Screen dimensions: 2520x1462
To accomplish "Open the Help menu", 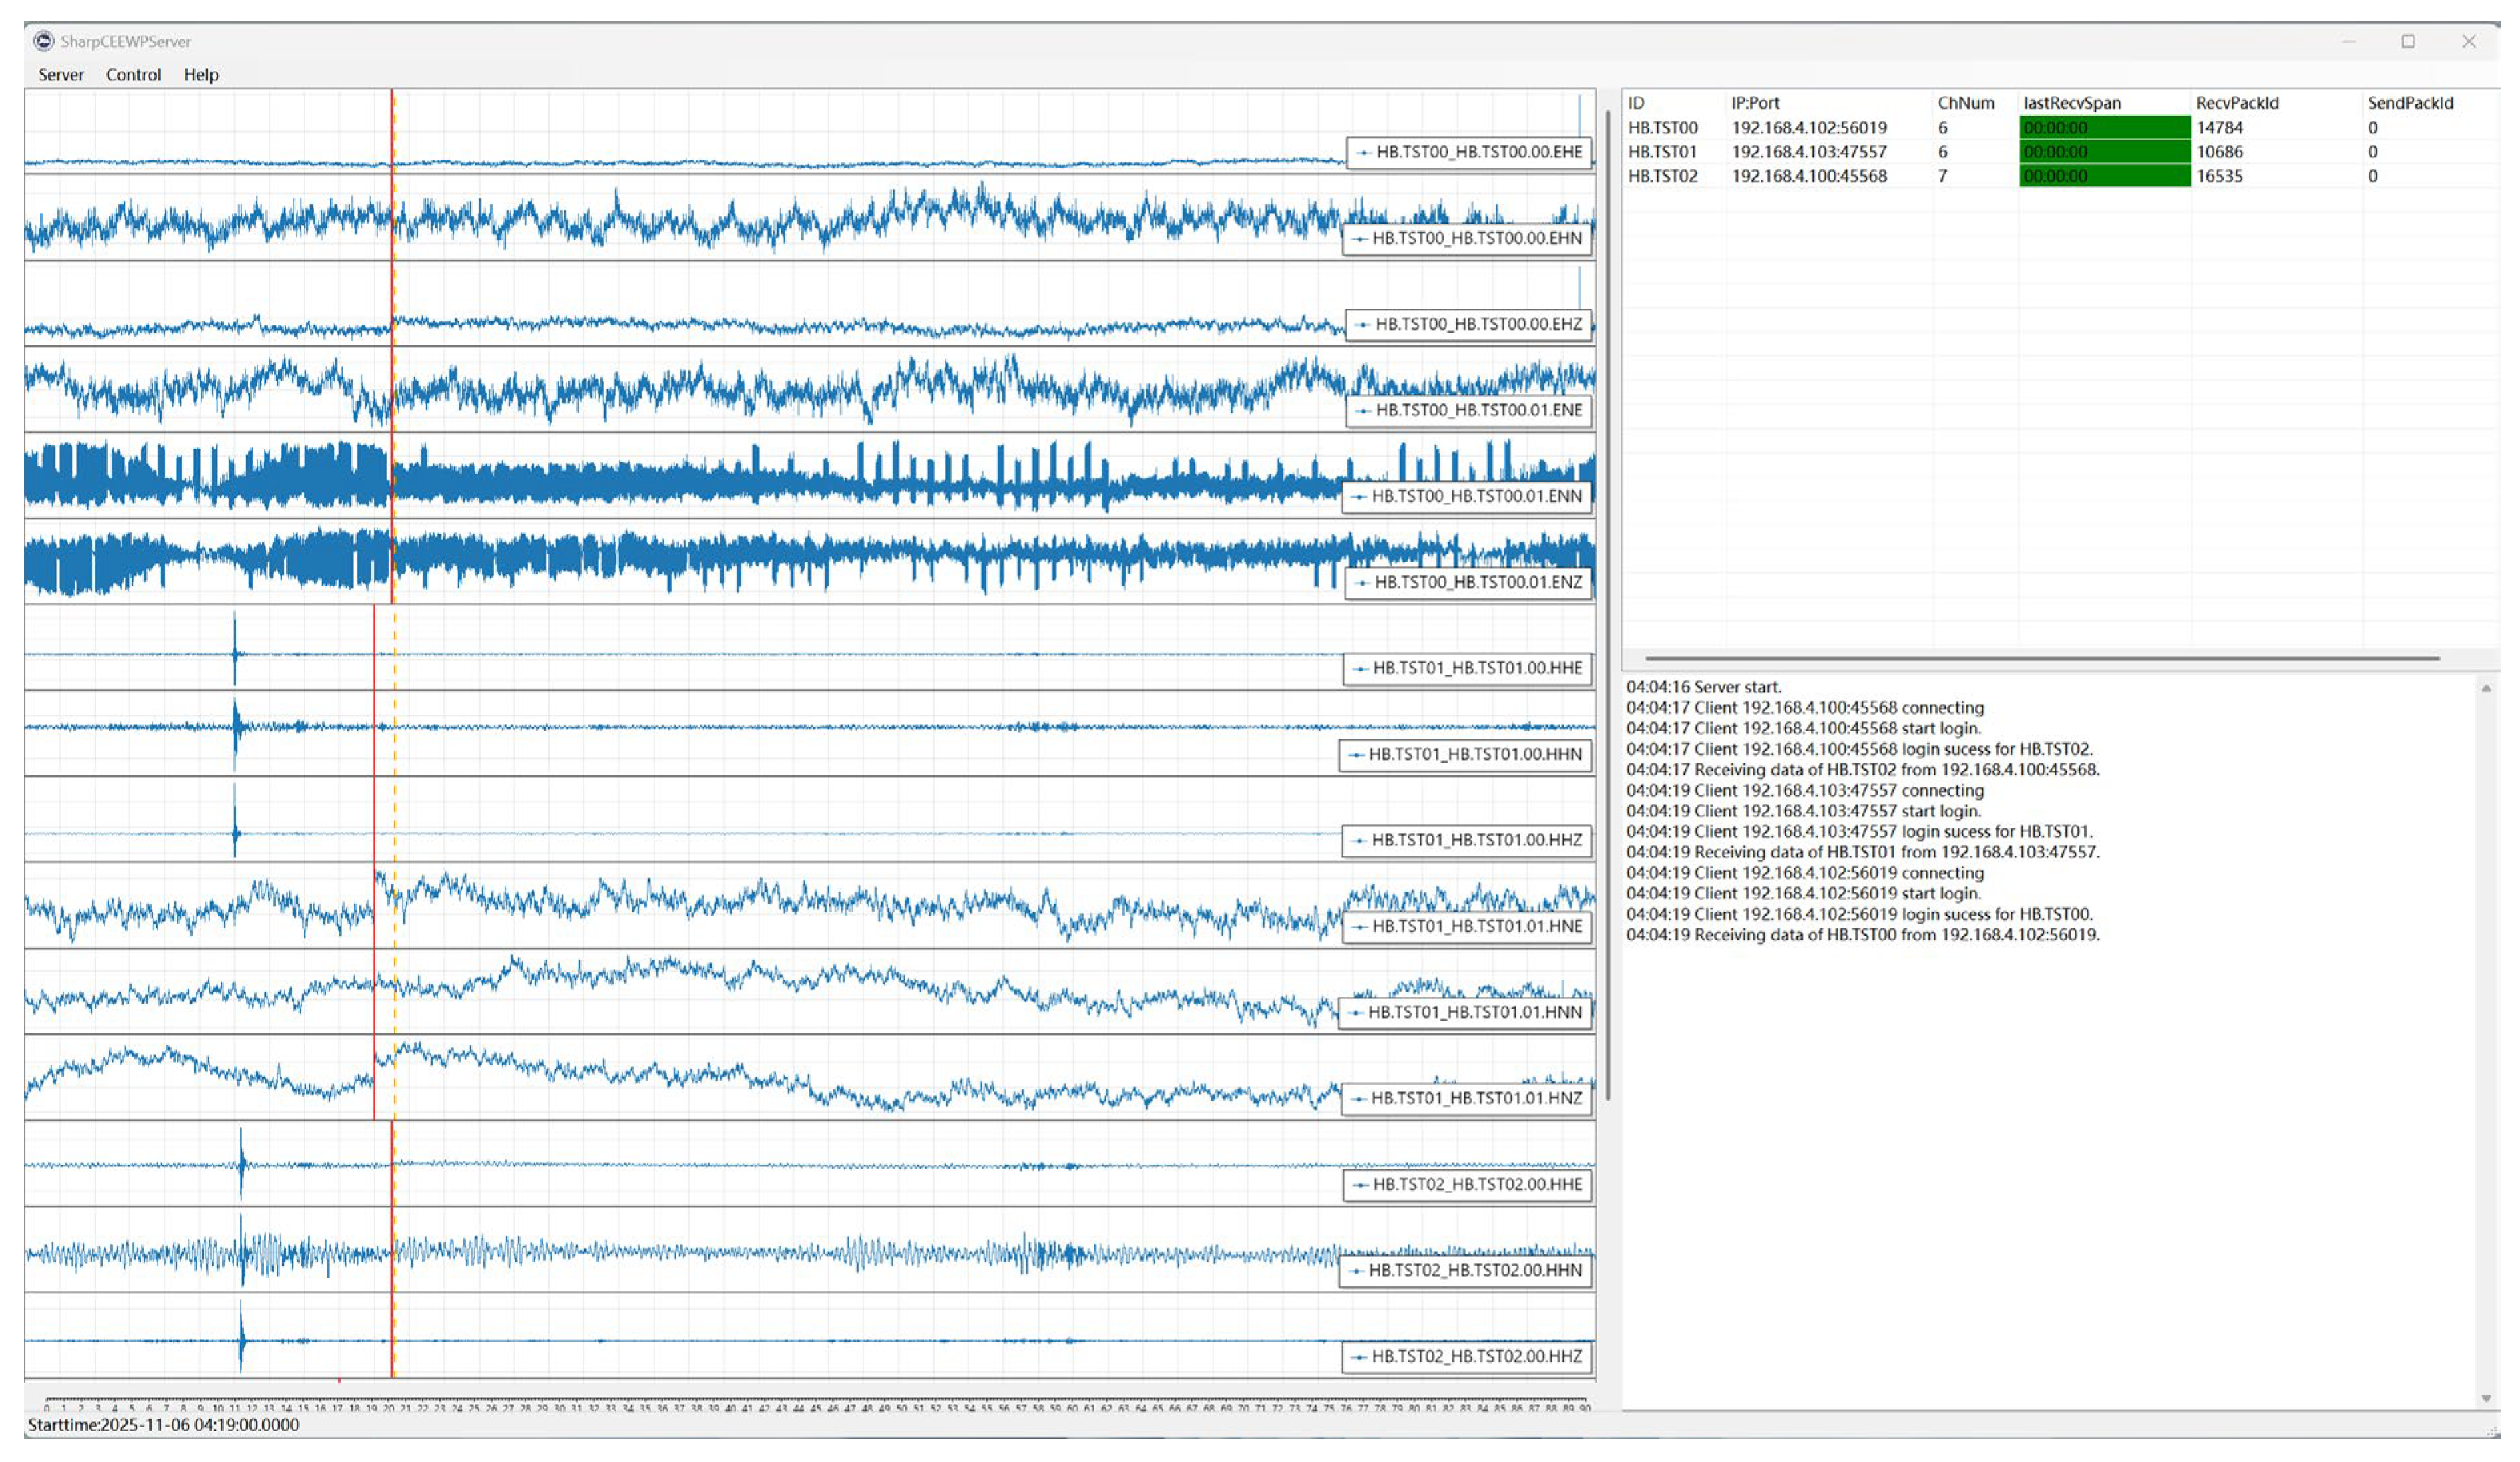I will click(201, 75).
